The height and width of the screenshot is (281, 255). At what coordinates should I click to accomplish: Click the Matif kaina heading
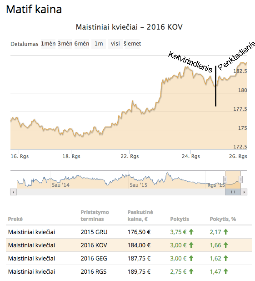point(34,9)
